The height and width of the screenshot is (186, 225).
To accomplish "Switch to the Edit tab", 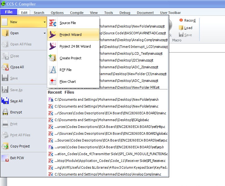I will [24, 13].
